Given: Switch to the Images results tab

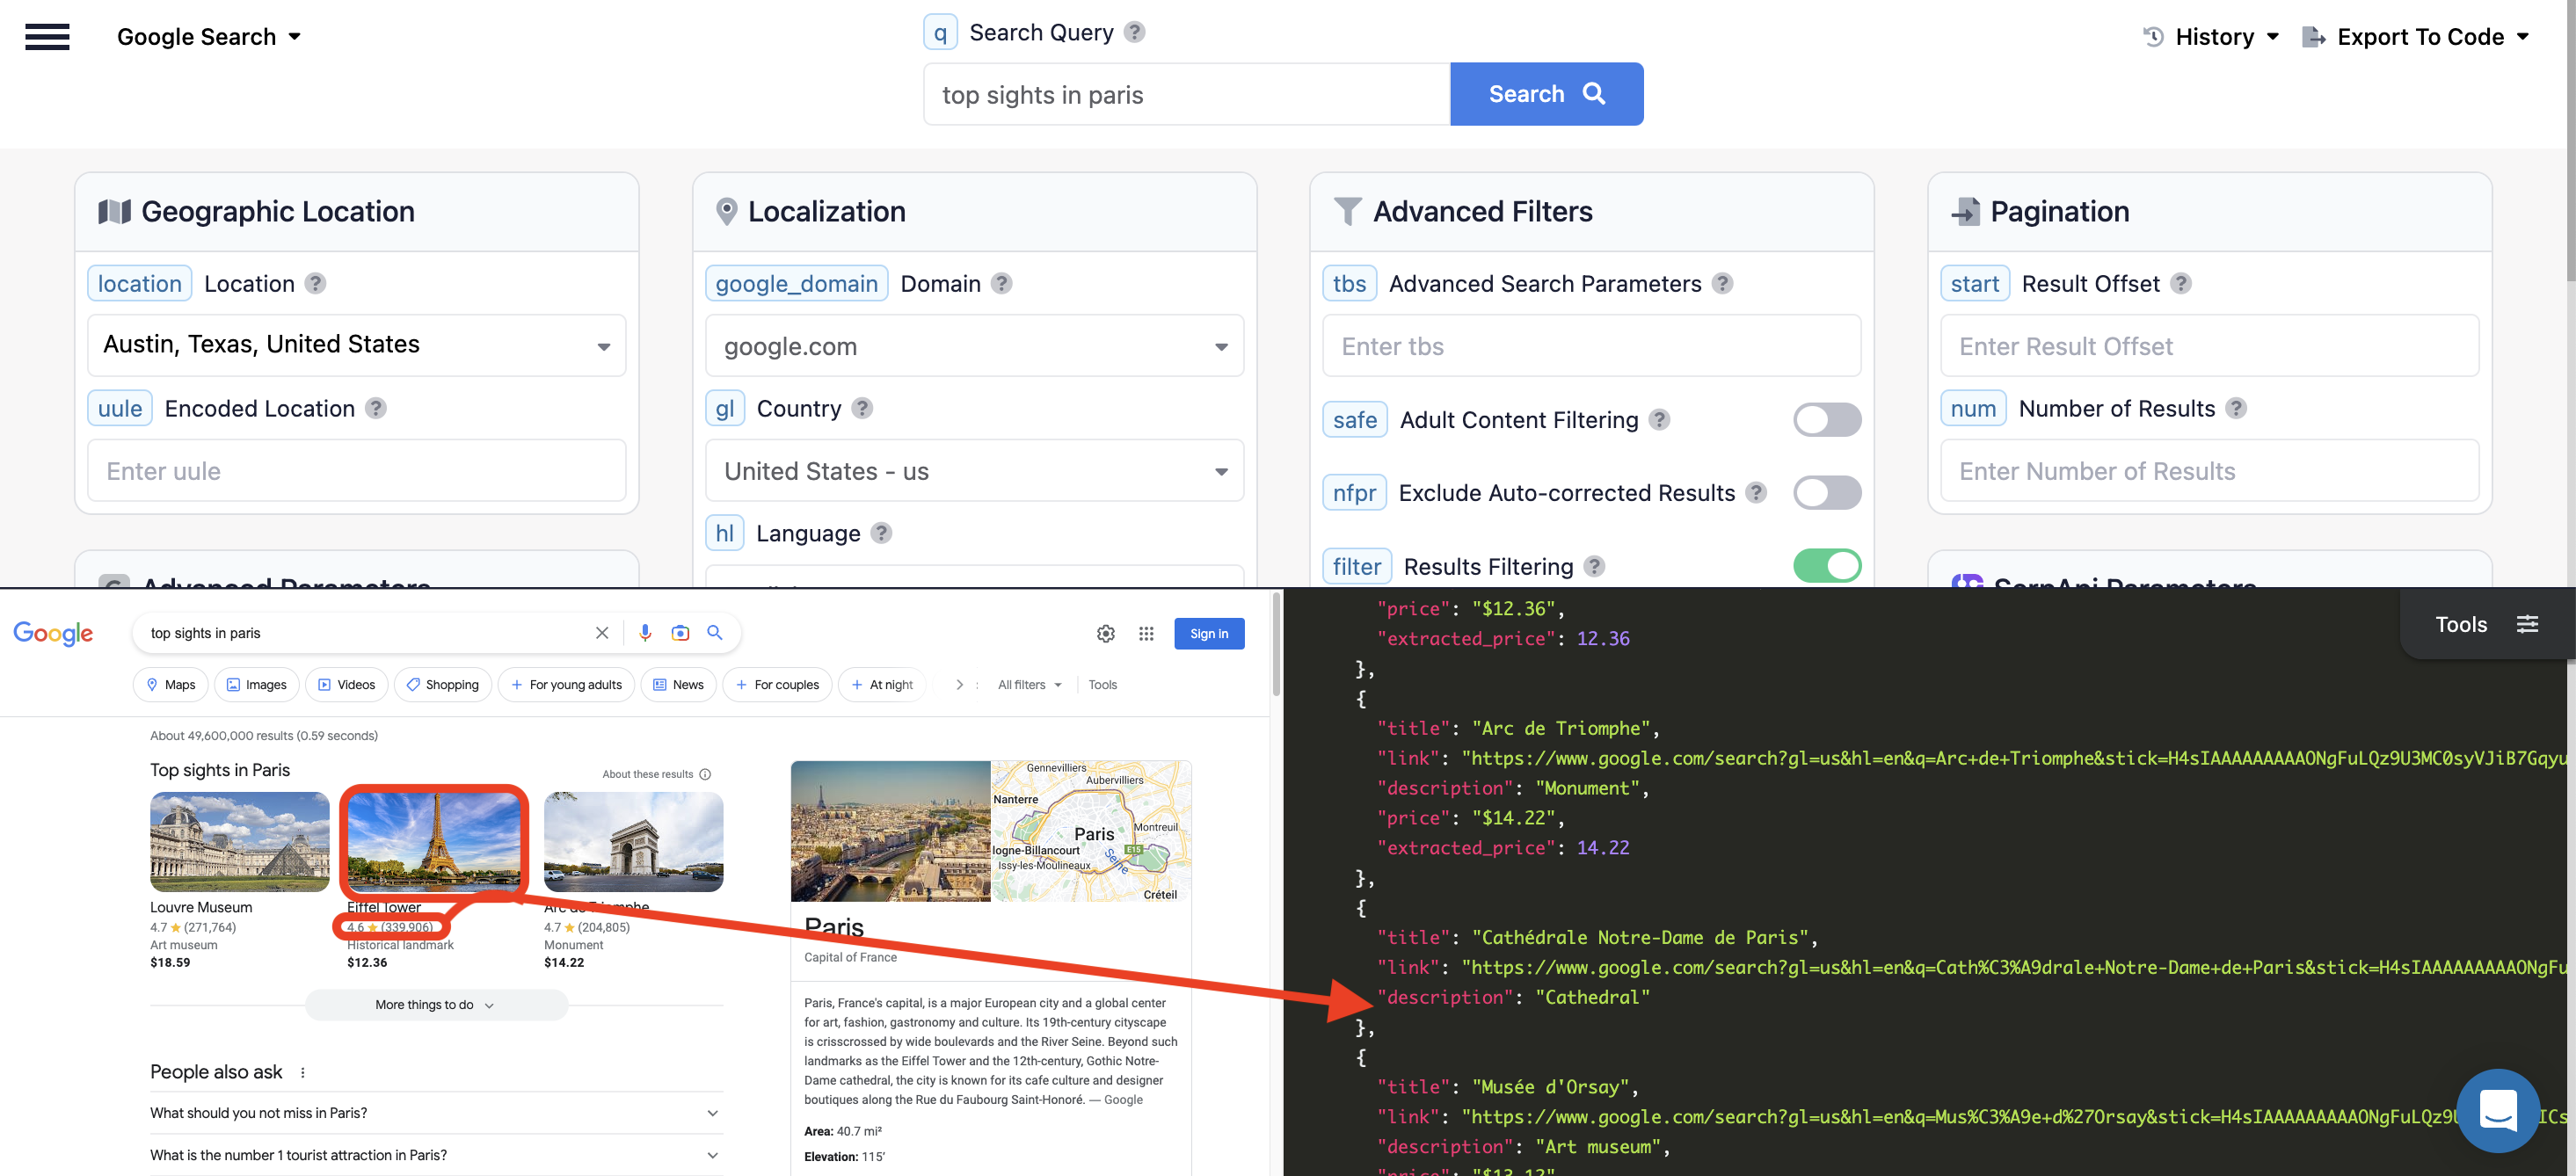Looking at the screenshot, I should point(256,684).
